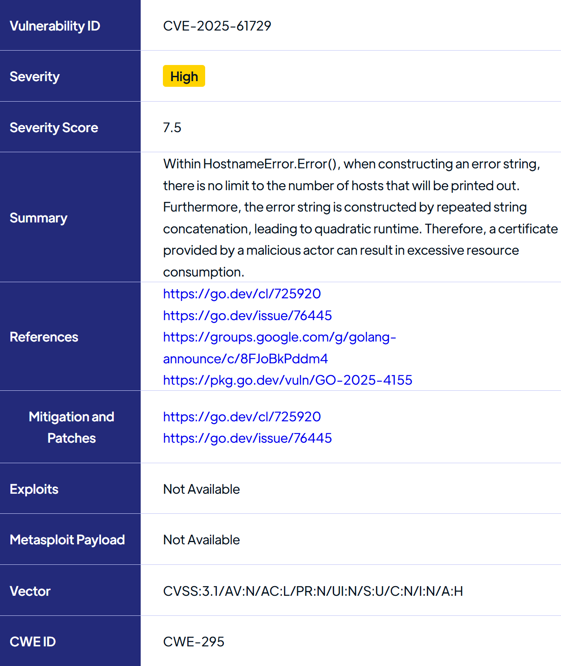
Task: Click the 7.5 severity score value
Action: tap(172, 127)
